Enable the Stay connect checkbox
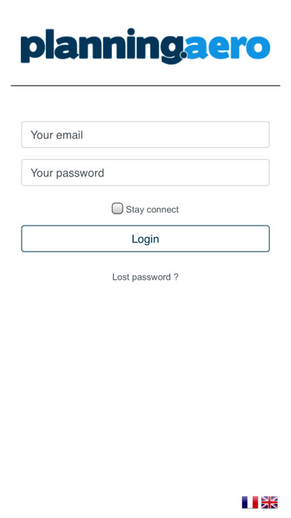291x518 pixels. click(117, 208)
